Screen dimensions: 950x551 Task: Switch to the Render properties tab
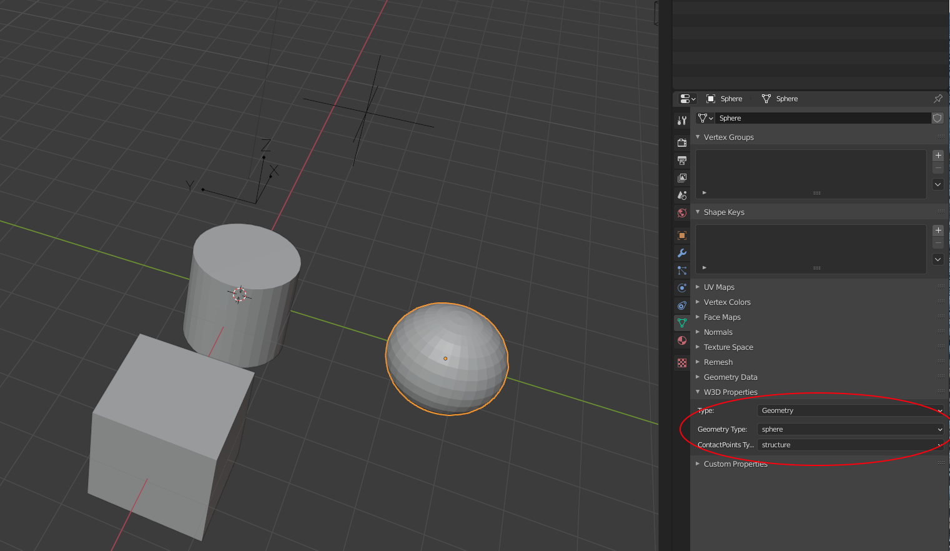[682, 143]
